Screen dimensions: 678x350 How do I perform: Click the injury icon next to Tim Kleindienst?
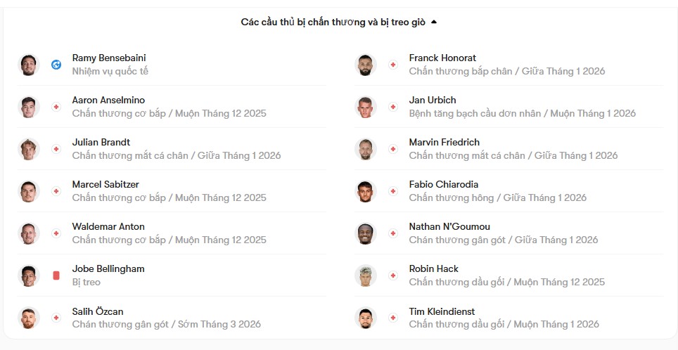[x=393, y=318]
